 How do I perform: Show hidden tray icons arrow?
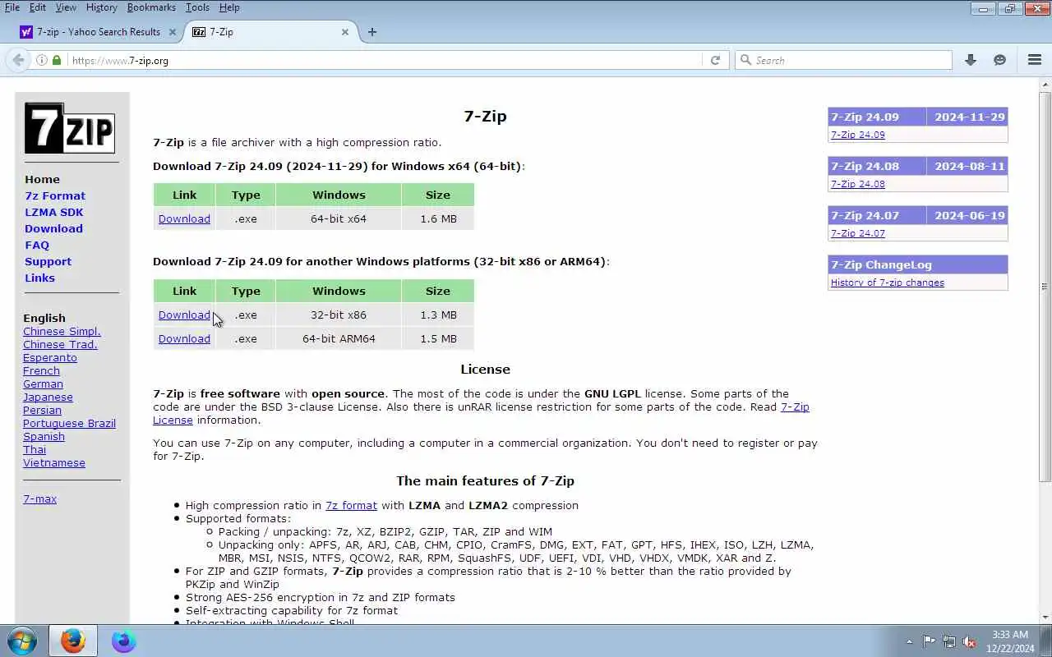point(909,641)
